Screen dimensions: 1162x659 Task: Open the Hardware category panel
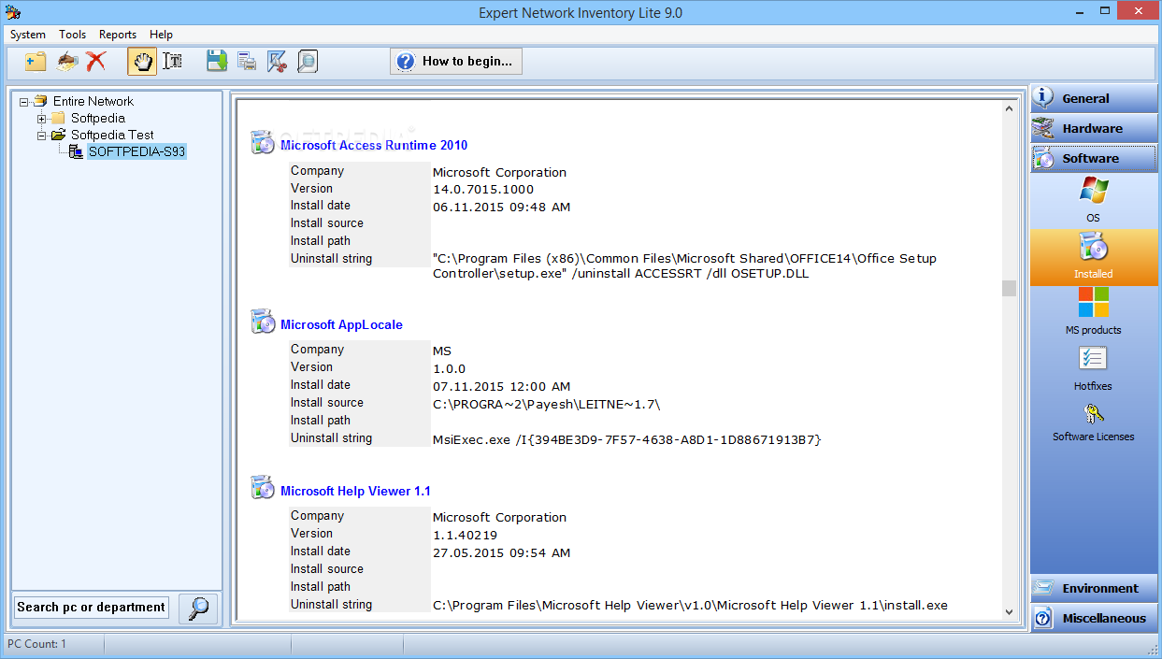click(1094, 128)
